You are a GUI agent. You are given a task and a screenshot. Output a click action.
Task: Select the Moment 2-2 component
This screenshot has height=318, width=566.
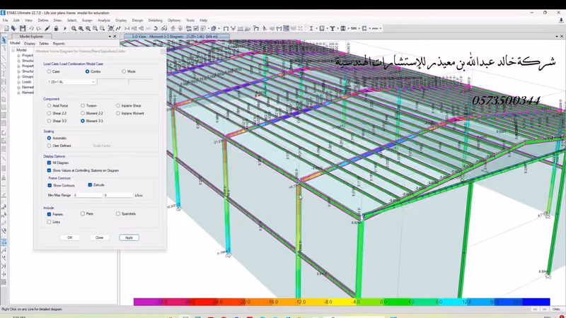83,113
